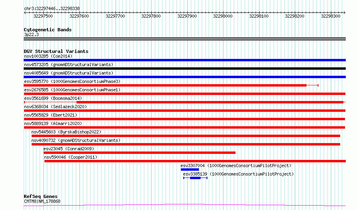Click ruler position 32297700
The image size is (357, 210).
click(115, 16)
